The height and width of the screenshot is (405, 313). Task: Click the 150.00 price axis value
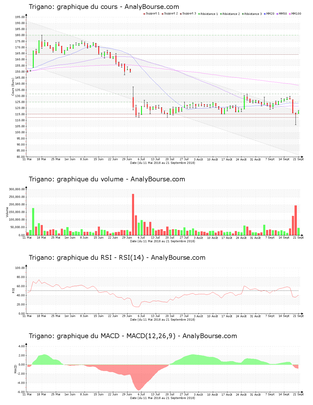pos(20,72)
